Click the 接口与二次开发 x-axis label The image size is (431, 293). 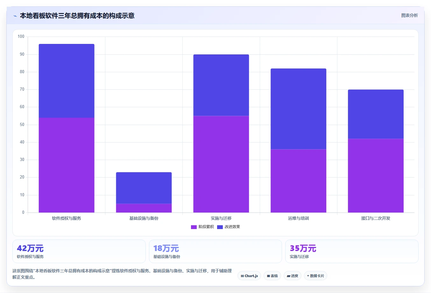(376, 218)
